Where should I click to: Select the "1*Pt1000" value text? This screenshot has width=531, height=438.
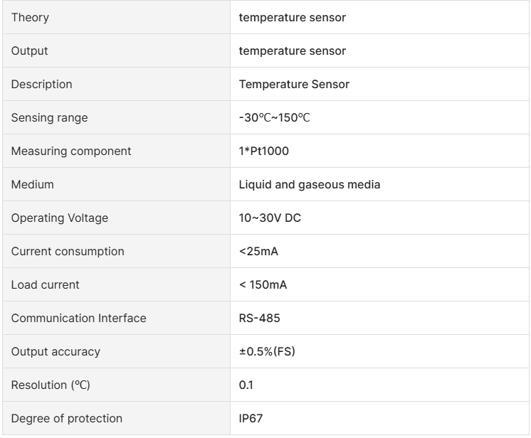[263, 151]
